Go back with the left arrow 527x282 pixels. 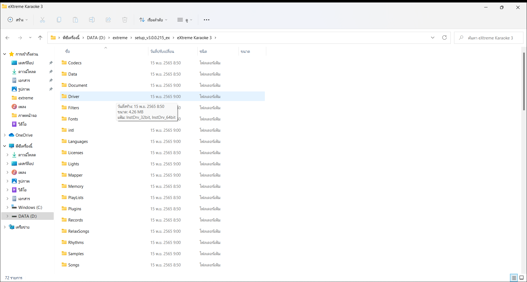point(7,38)
